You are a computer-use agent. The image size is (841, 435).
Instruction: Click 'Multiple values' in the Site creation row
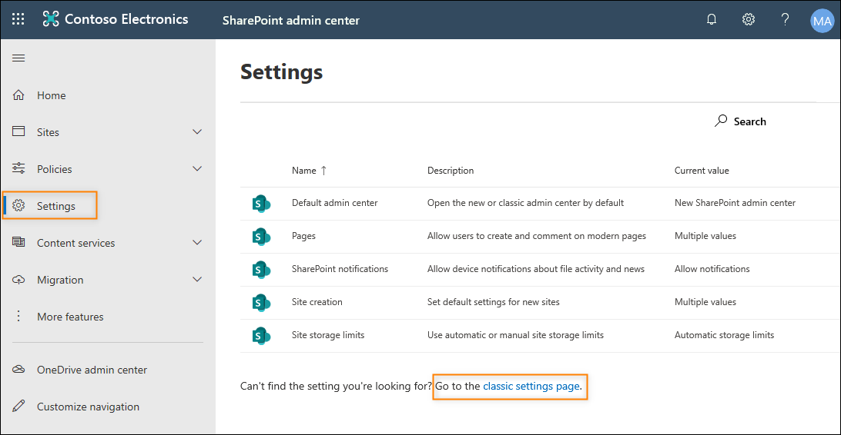[705, 302]
